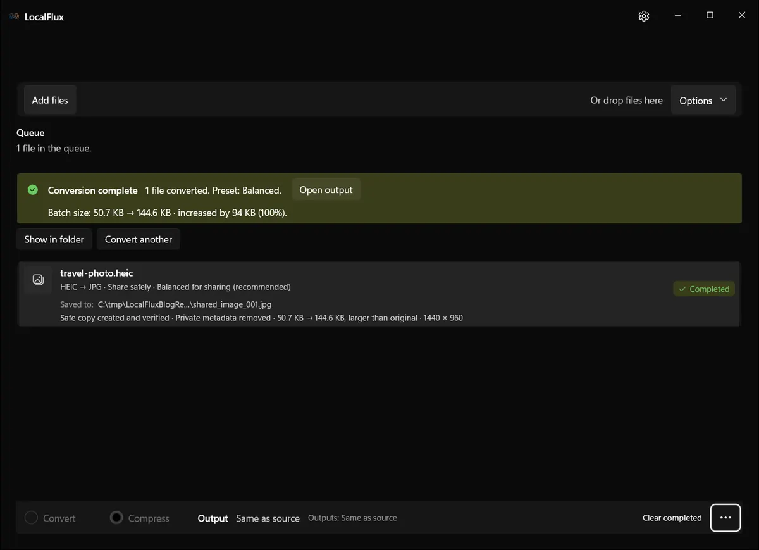Click the 'Batch size' summary line
Screen dimensions: 759x550
coord(168,213)
